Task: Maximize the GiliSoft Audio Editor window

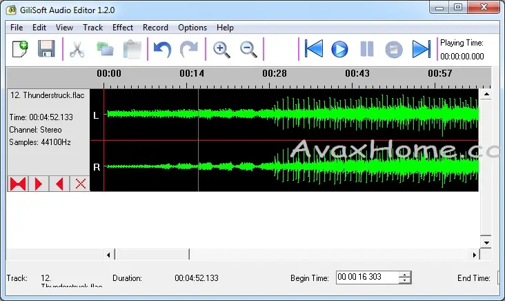Action: pos(458,7)
